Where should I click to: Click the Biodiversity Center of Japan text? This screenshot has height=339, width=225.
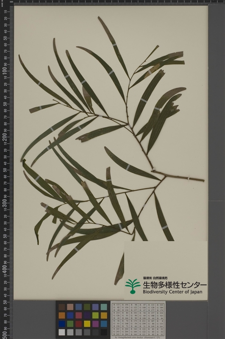[172, 292]
